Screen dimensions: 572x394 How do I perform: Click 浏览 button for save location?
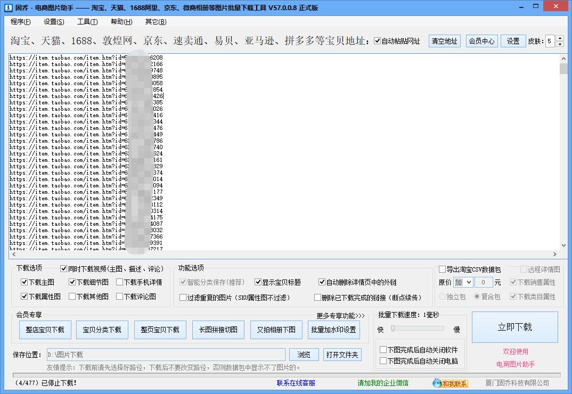coord(304,355)
